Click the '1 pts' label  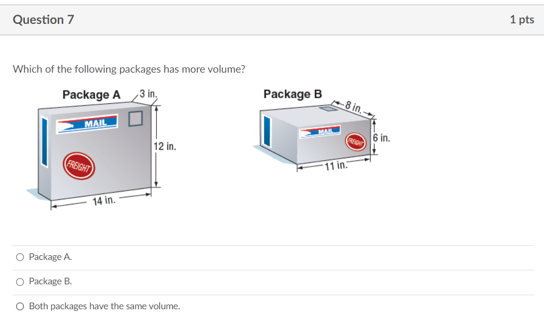pyautogui.click(x=523, y=19)
